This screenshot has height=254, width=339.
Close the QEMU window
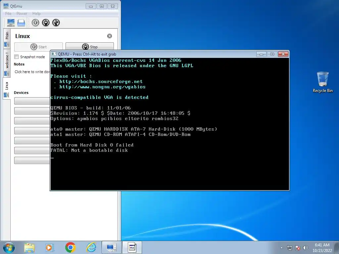pyautogui.click(x=283, y=54)
